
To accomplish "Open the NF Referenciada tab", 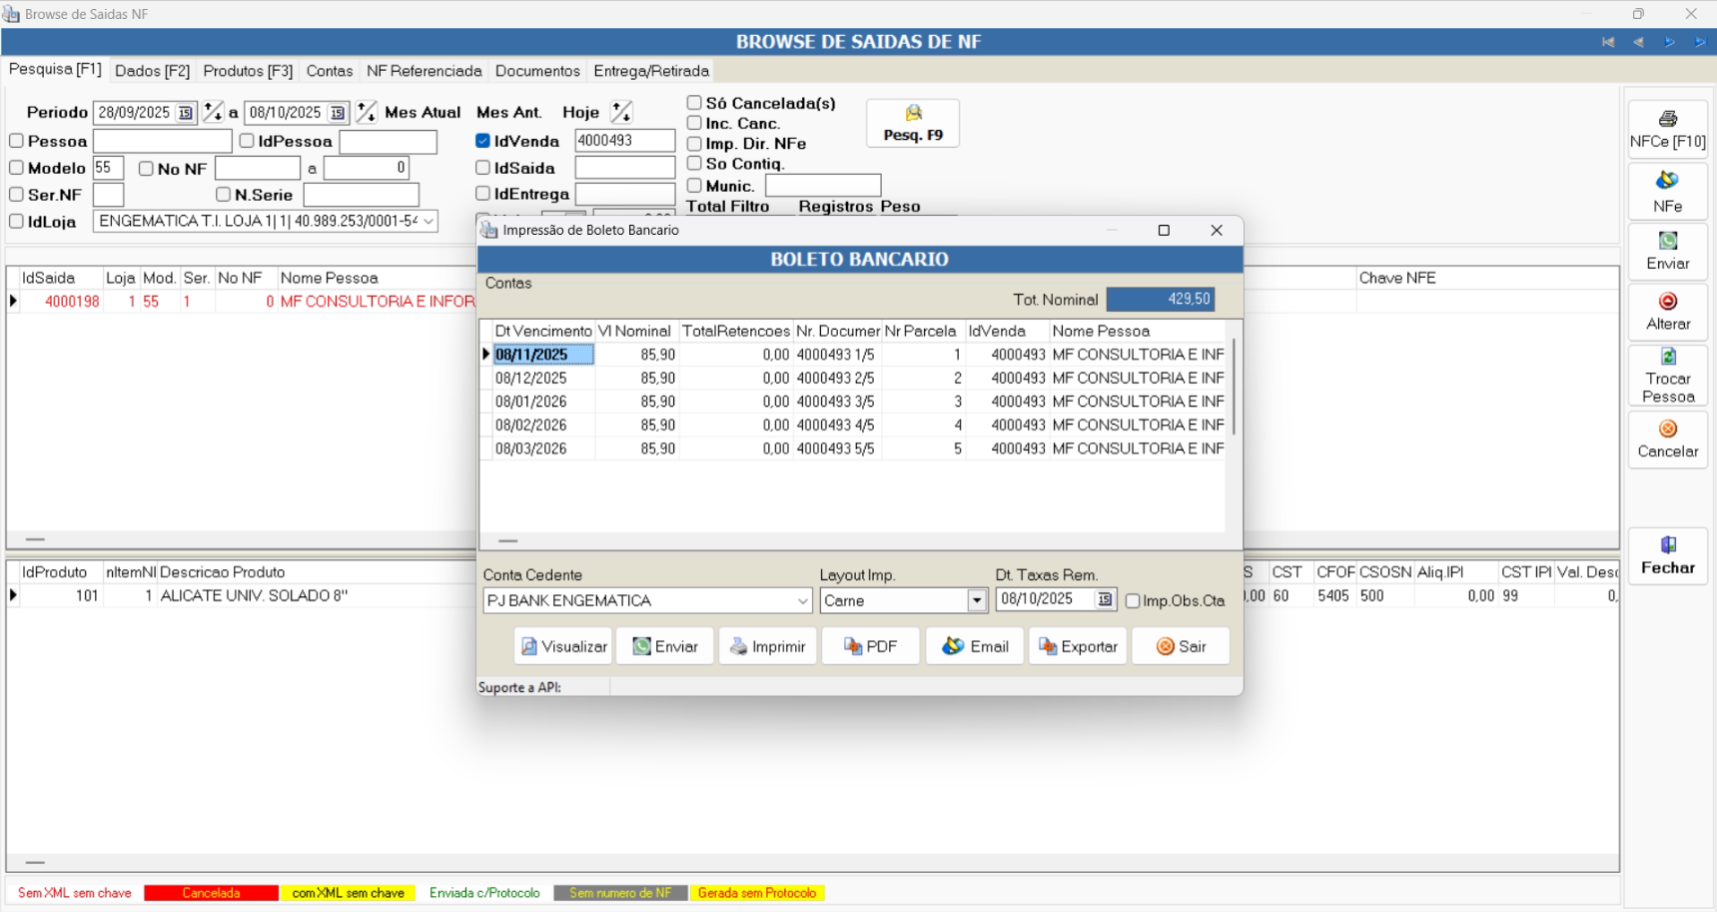I will tap(424, 71).
